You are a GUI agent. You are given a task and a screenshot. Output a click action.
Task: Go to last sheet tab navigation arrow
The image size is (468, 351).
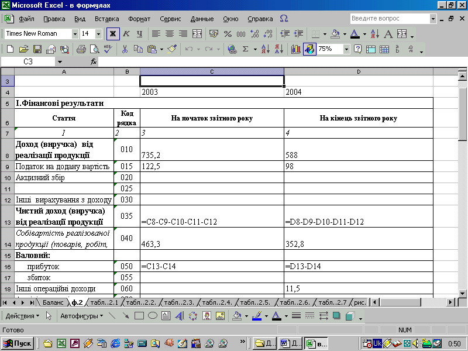(32, 302)
